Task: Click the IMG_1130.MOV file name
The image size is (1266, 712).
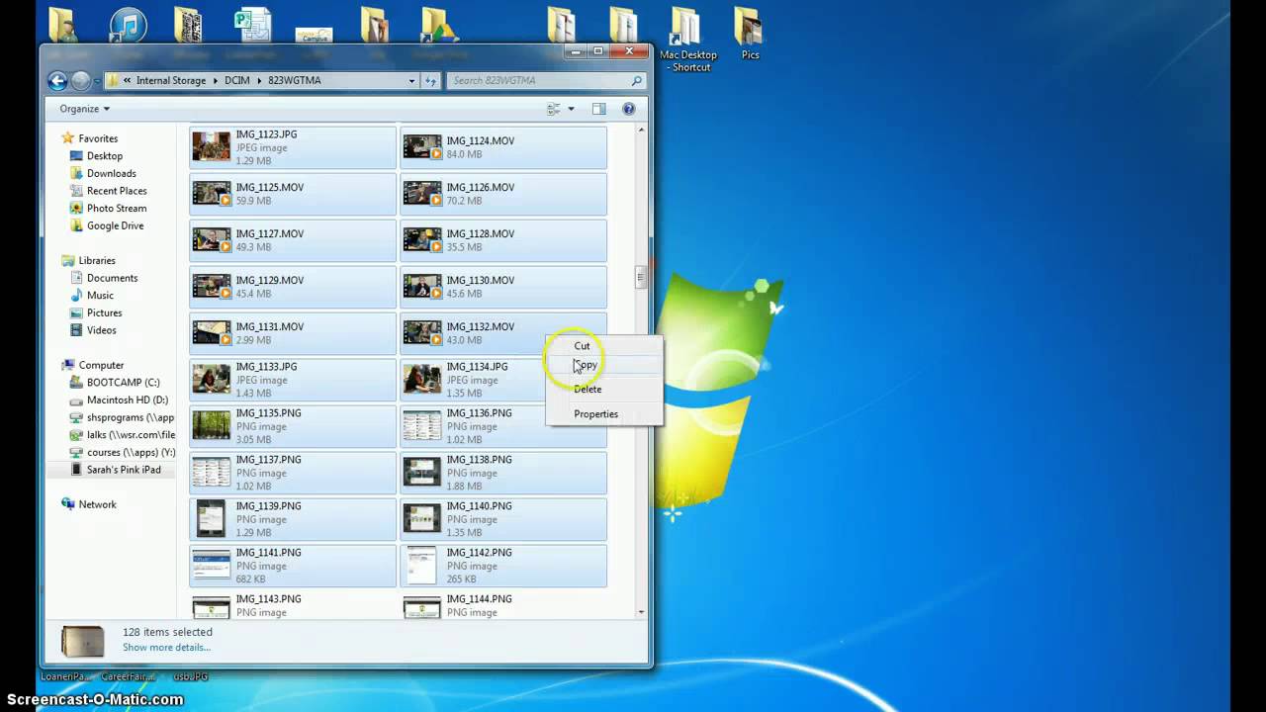Action: tap(480, 281)
